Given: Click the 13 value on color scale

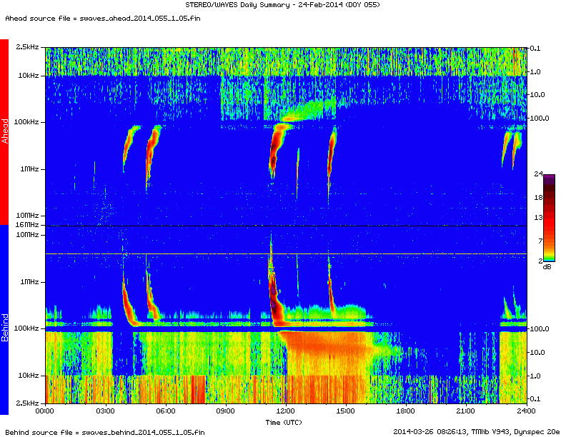Looking at the screenshot, I should 538,217.
